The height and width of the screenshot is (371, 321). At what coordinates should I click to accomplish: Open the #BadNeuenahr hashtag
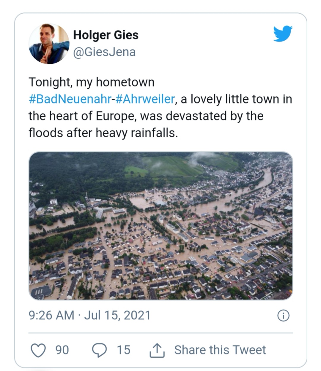pos(70,99)
